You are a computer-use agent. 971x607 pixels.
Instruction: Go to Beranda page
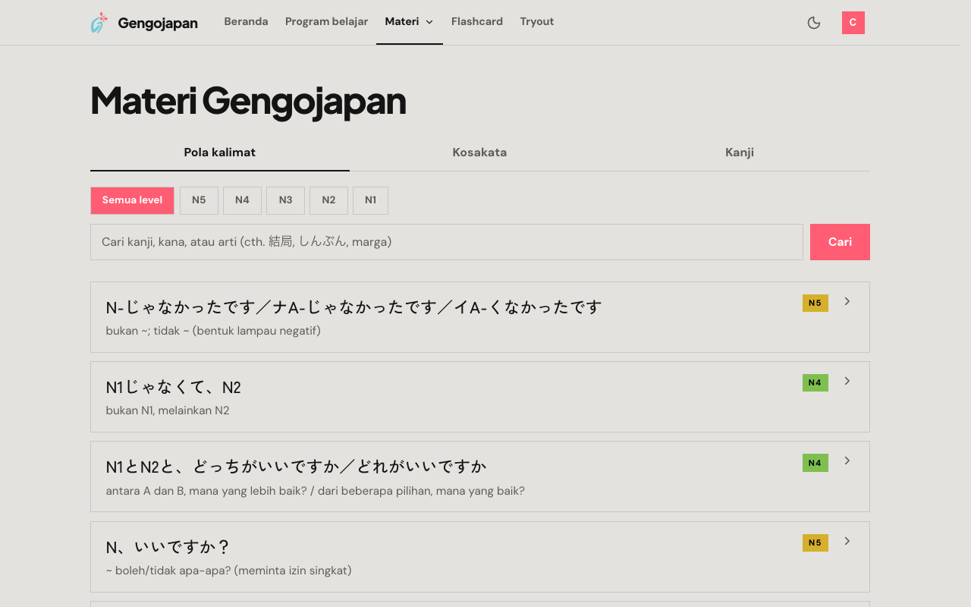pyautogui.click(x=246, y=22)
